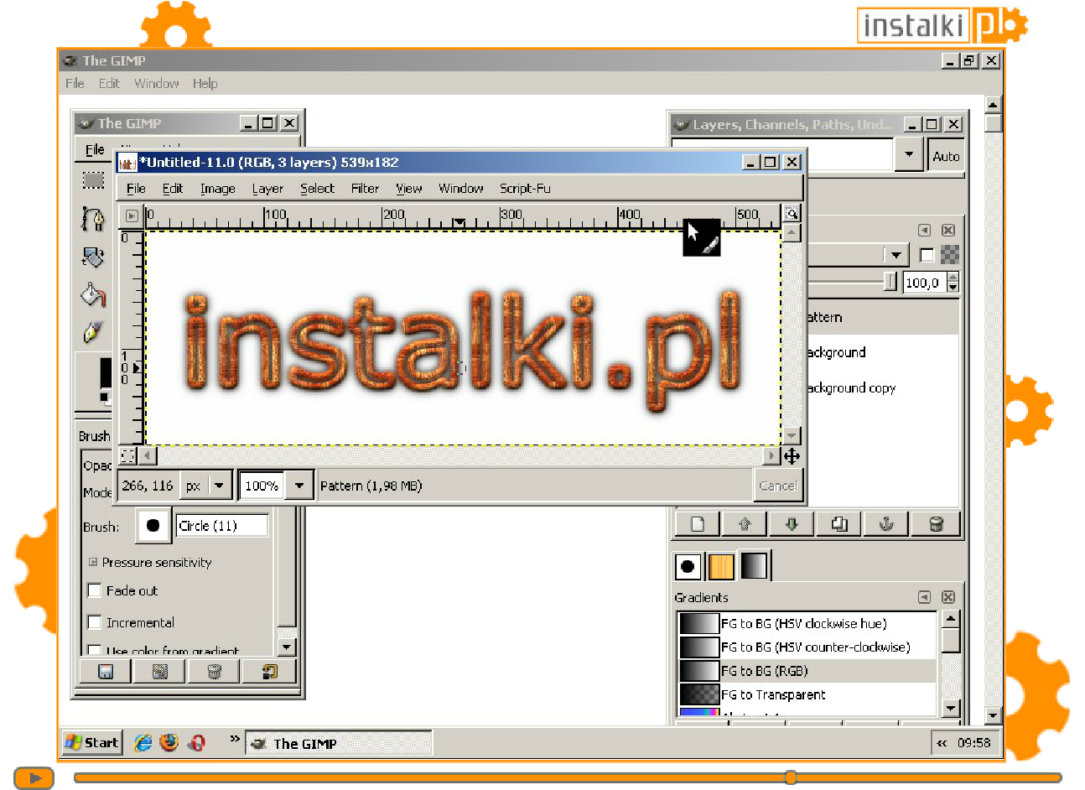Open the Script-Fu menu
The height and width of the screenshot is (790, 1085).
pos(525,189)
